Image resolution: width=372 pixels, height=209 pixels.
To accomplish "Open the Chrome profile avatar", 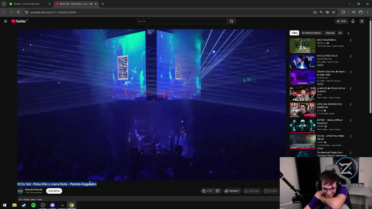I will tap(361, 12).
